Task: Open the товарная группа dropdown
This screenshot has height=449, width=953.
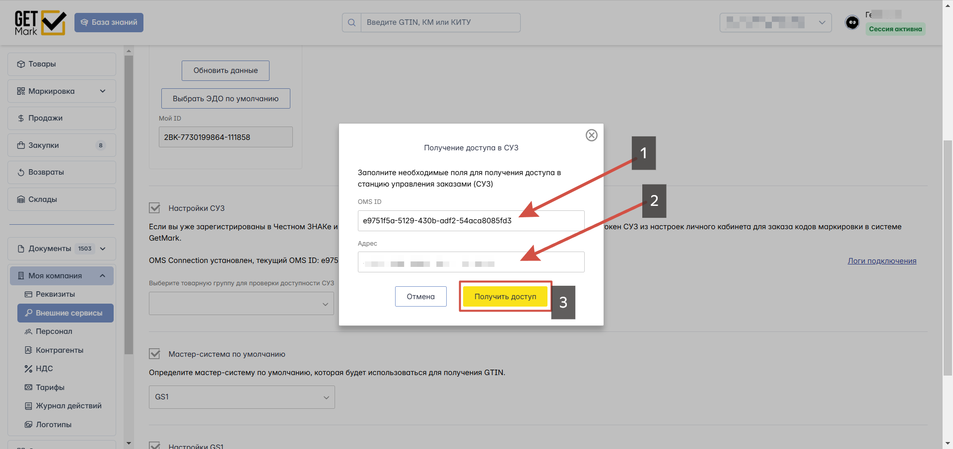Action: 241,304
